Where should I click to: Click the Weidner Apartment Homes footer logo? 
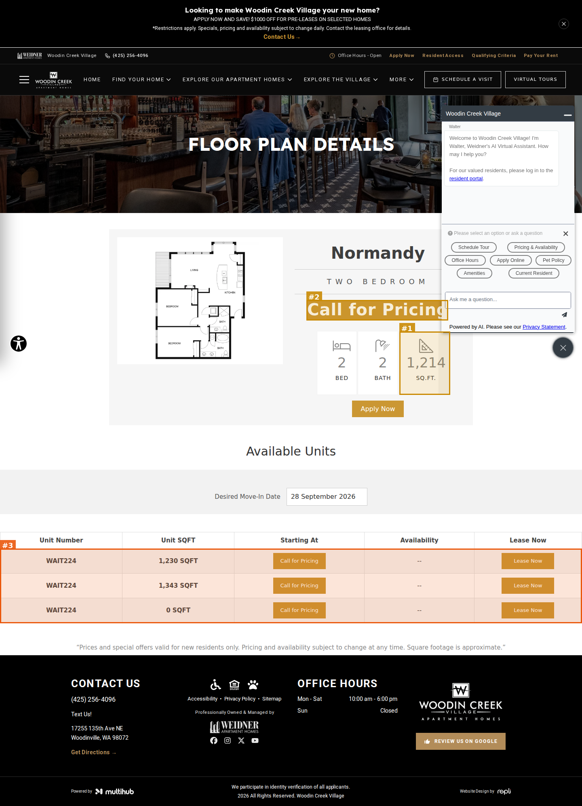point(234,727)
